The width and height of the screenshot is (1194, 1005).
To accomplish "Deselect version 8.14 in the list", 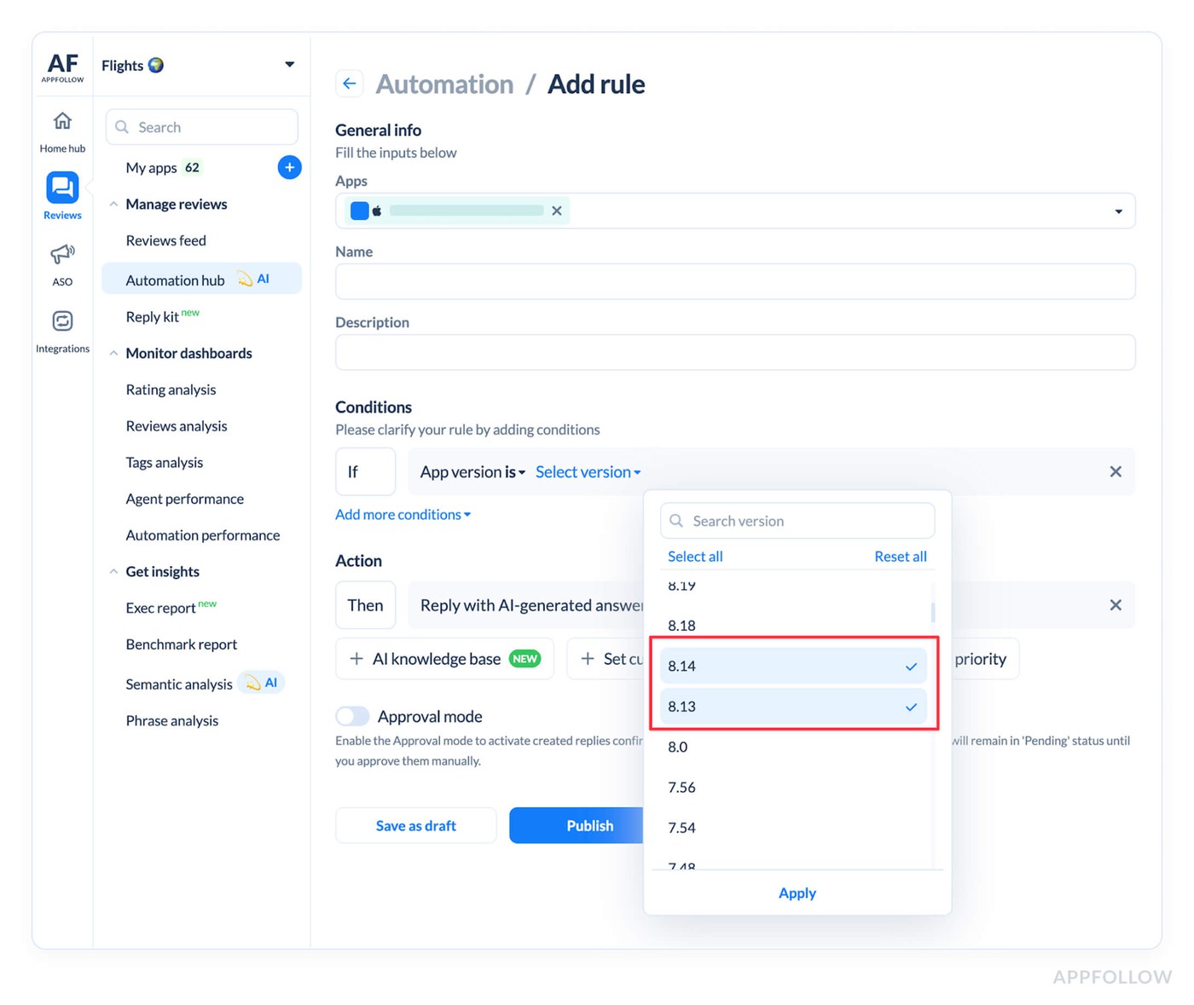I will (x=792, y=666).
